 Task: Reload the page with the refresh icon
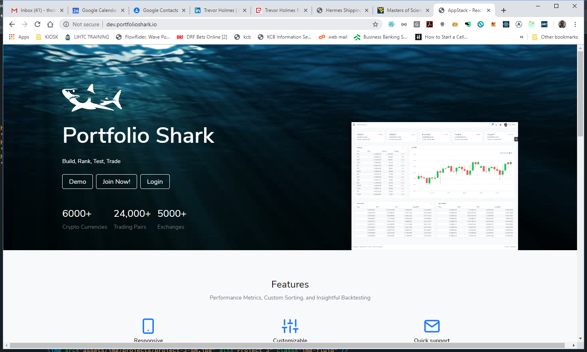(37, 24)
